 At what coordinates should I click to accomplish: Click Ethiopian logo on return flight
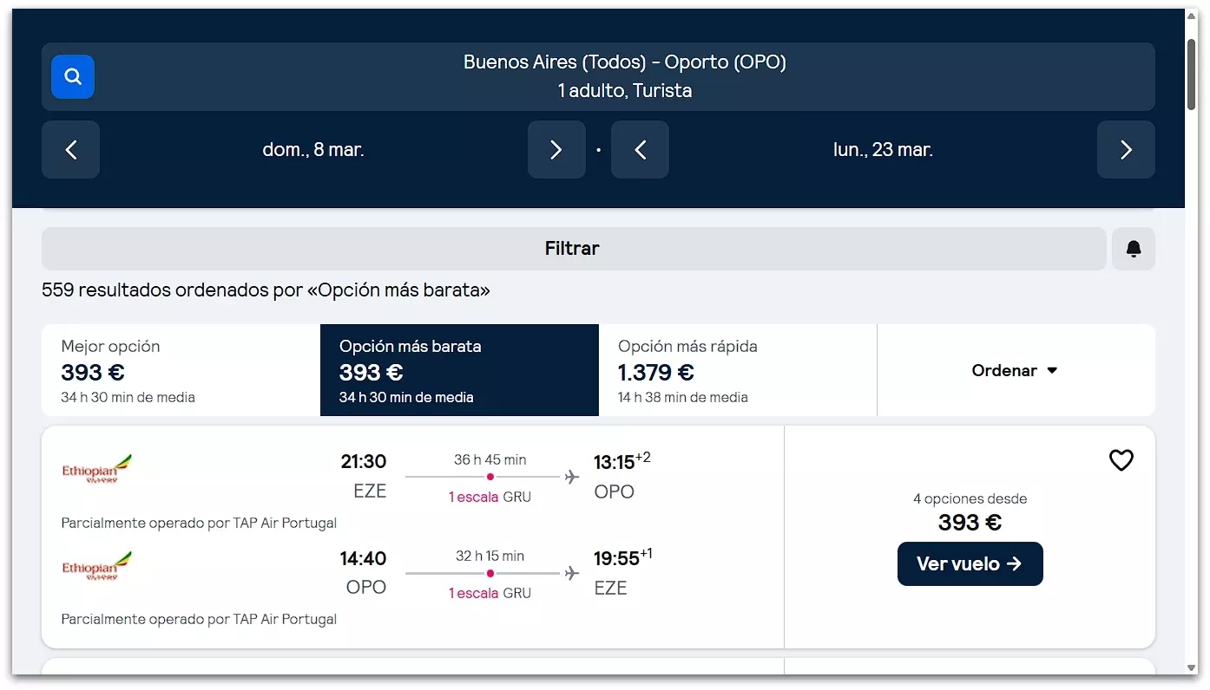click(x=97, y=565)
